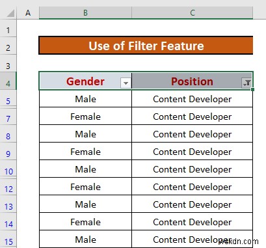Image resolution: width=266 pixels, height=248 pixels.
Task: Select column B header
Action: (x=85, y=13)
